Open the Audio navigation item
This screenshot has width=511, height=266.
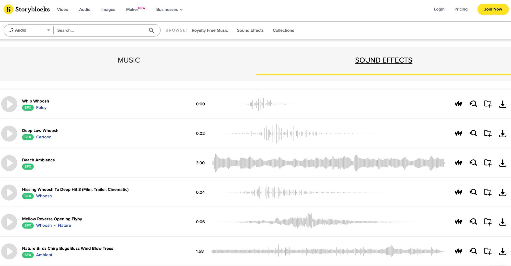85,9
